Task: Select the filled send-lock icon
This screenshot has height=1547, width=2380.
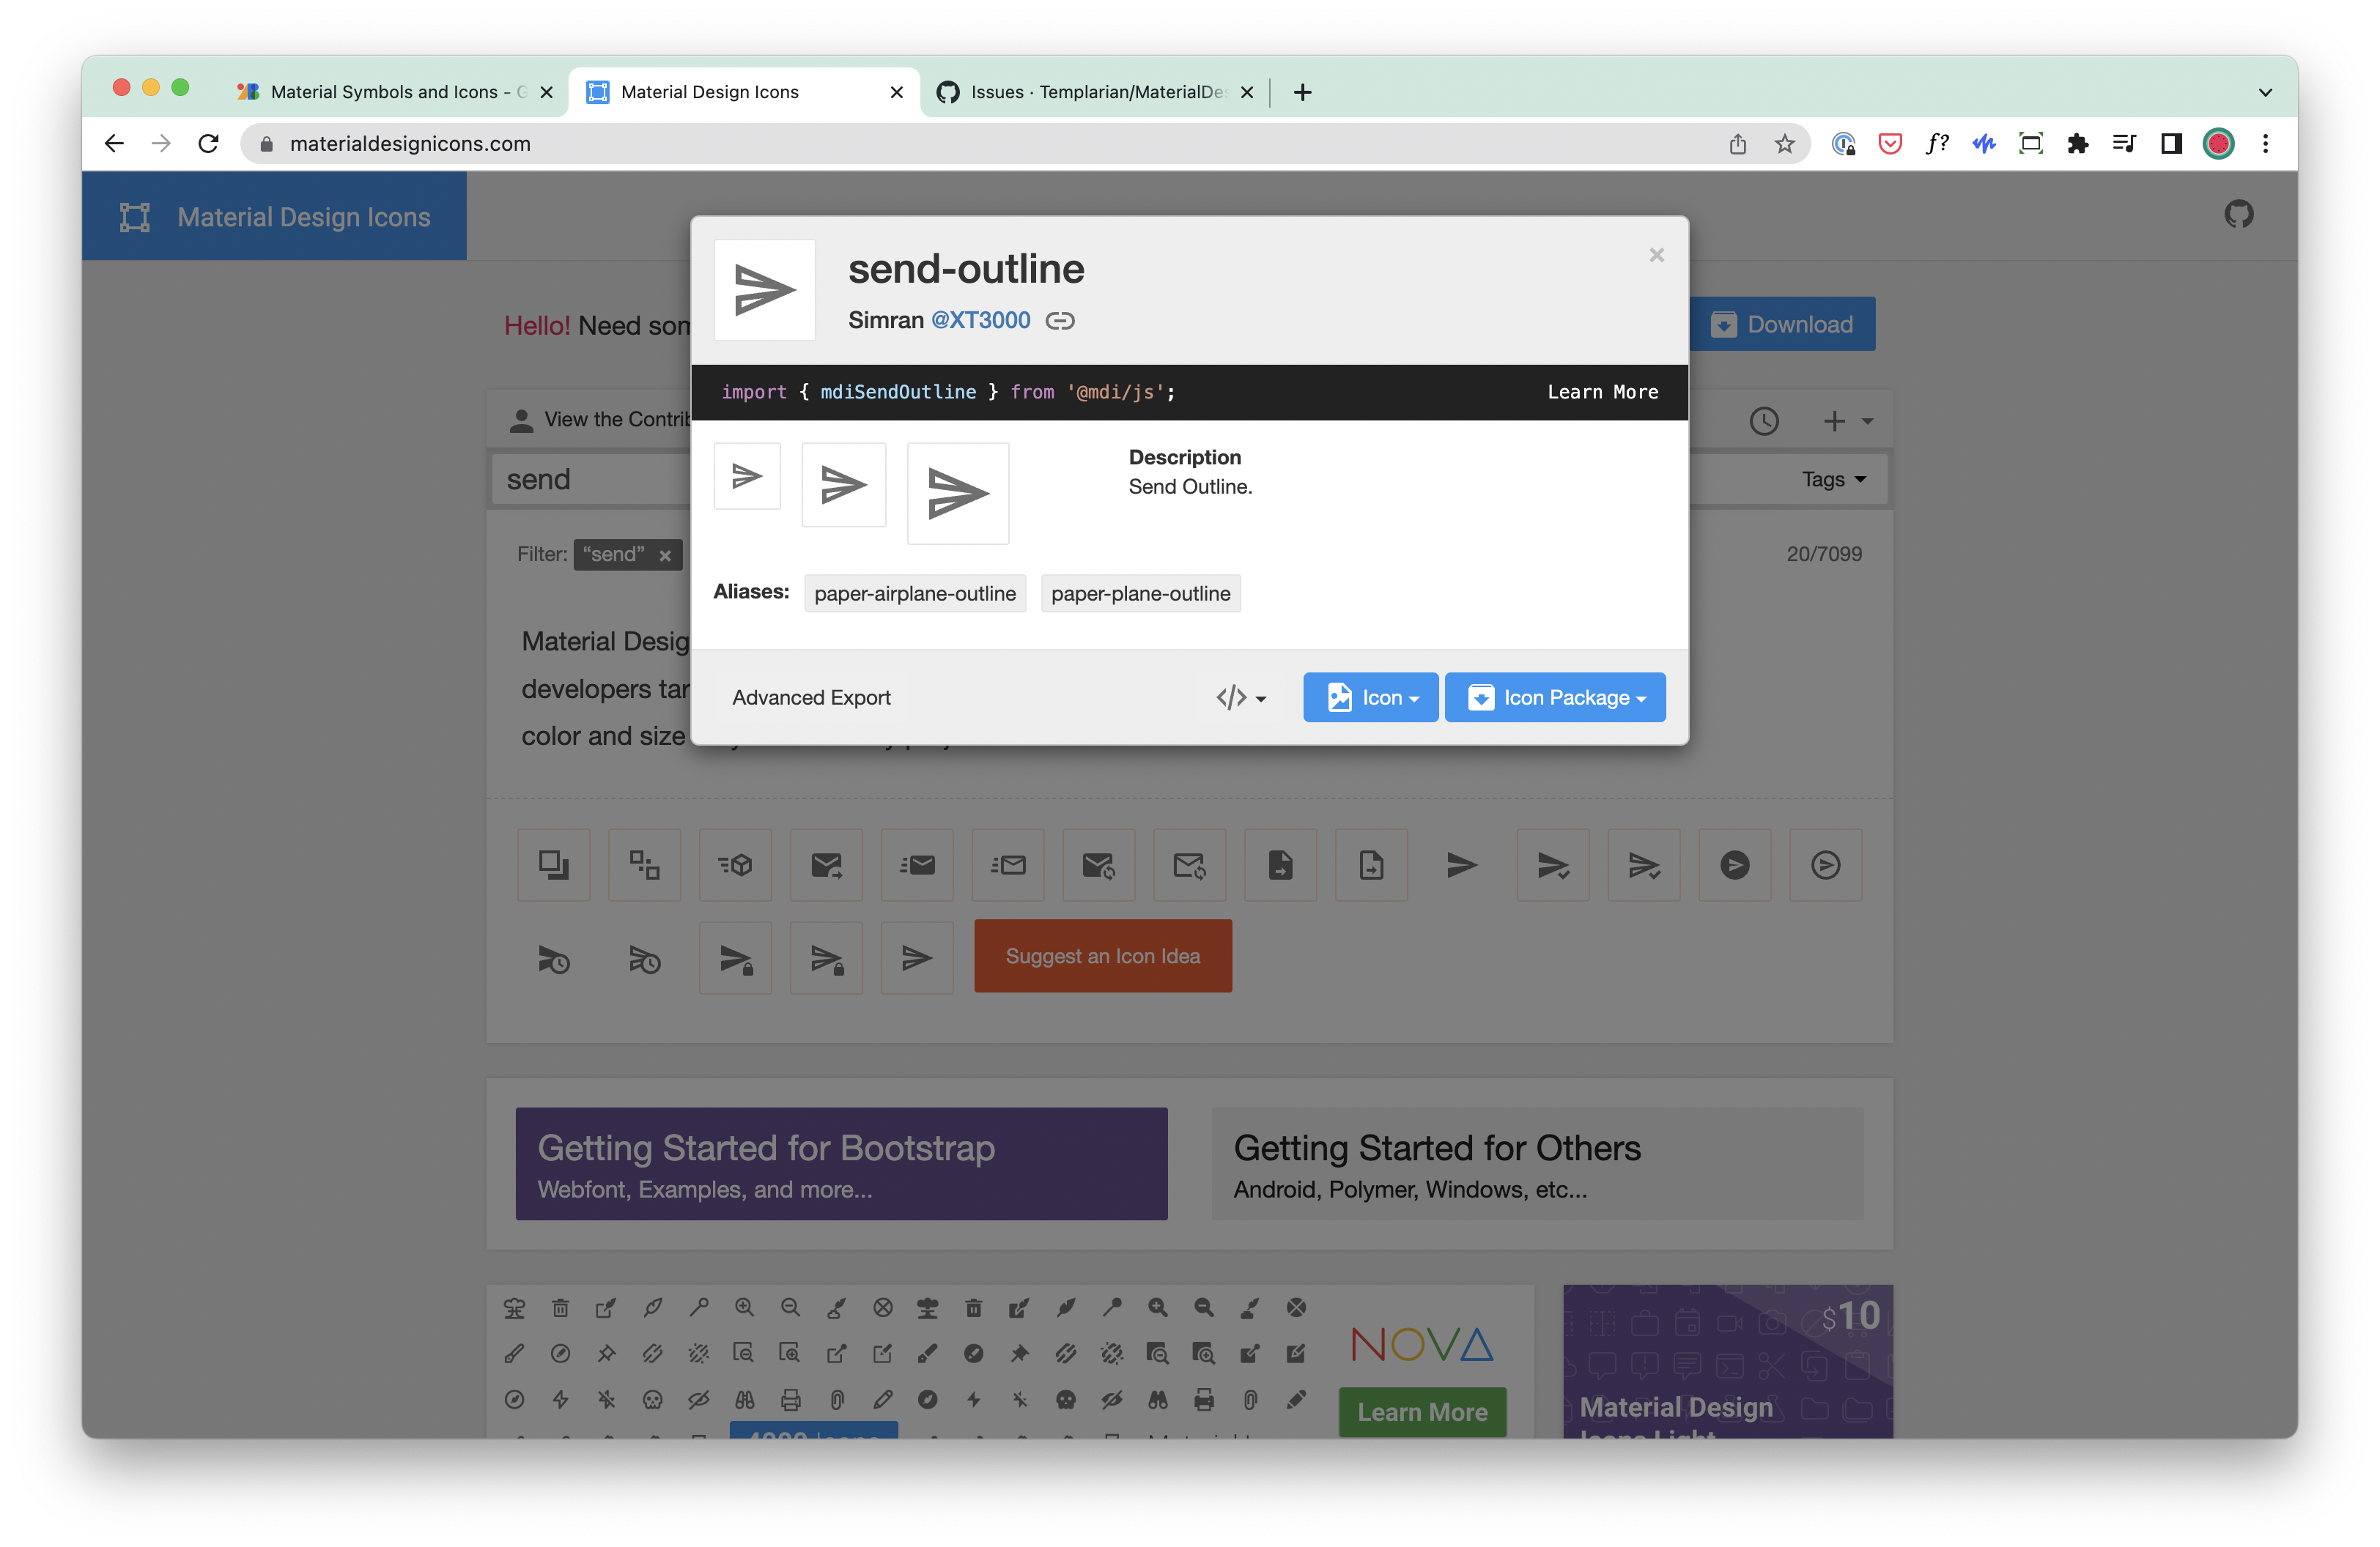Action: click(x=735, y=957)
